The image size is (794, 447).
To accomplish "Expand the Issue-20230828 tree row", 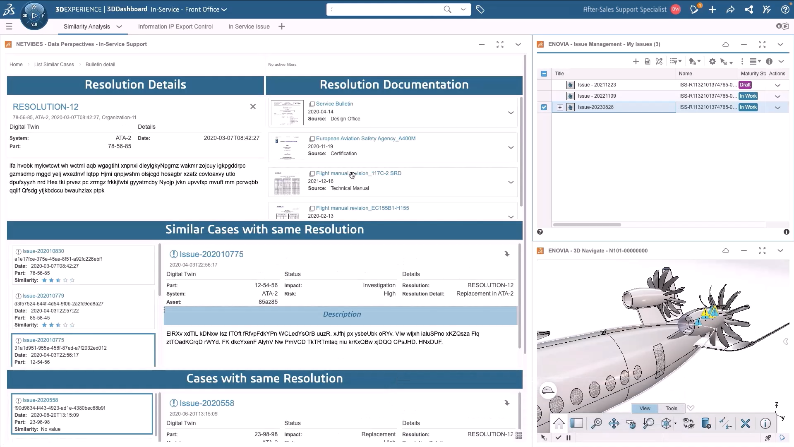I will point(560,107).
